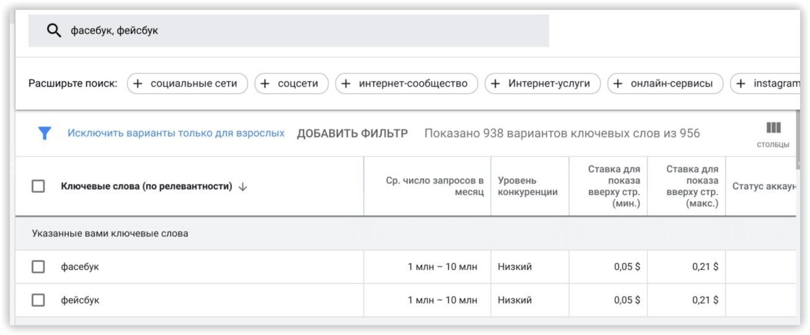Image resolution: width=810 pixels, height=335 pixels.
Task: Sort by 'Ключевые слова (по релевантности)' header
Action: click(x=146, y=186)
